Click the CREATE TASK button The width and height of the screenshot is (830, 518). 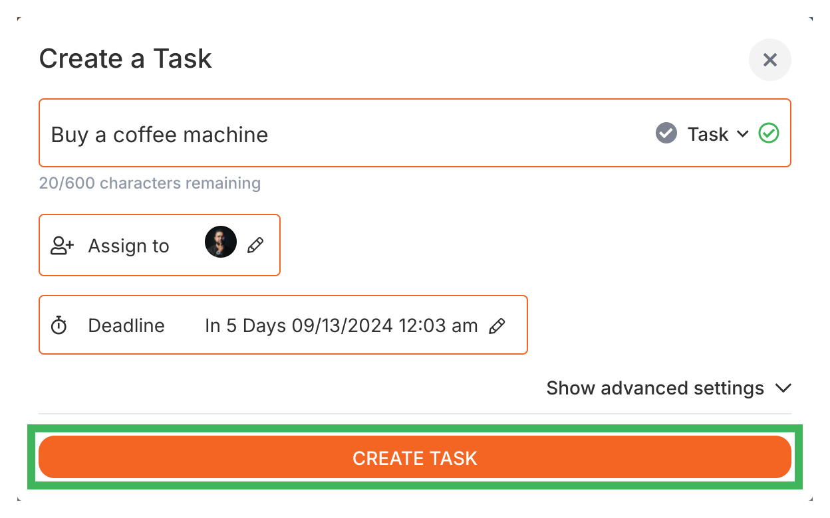pos(415,458)
